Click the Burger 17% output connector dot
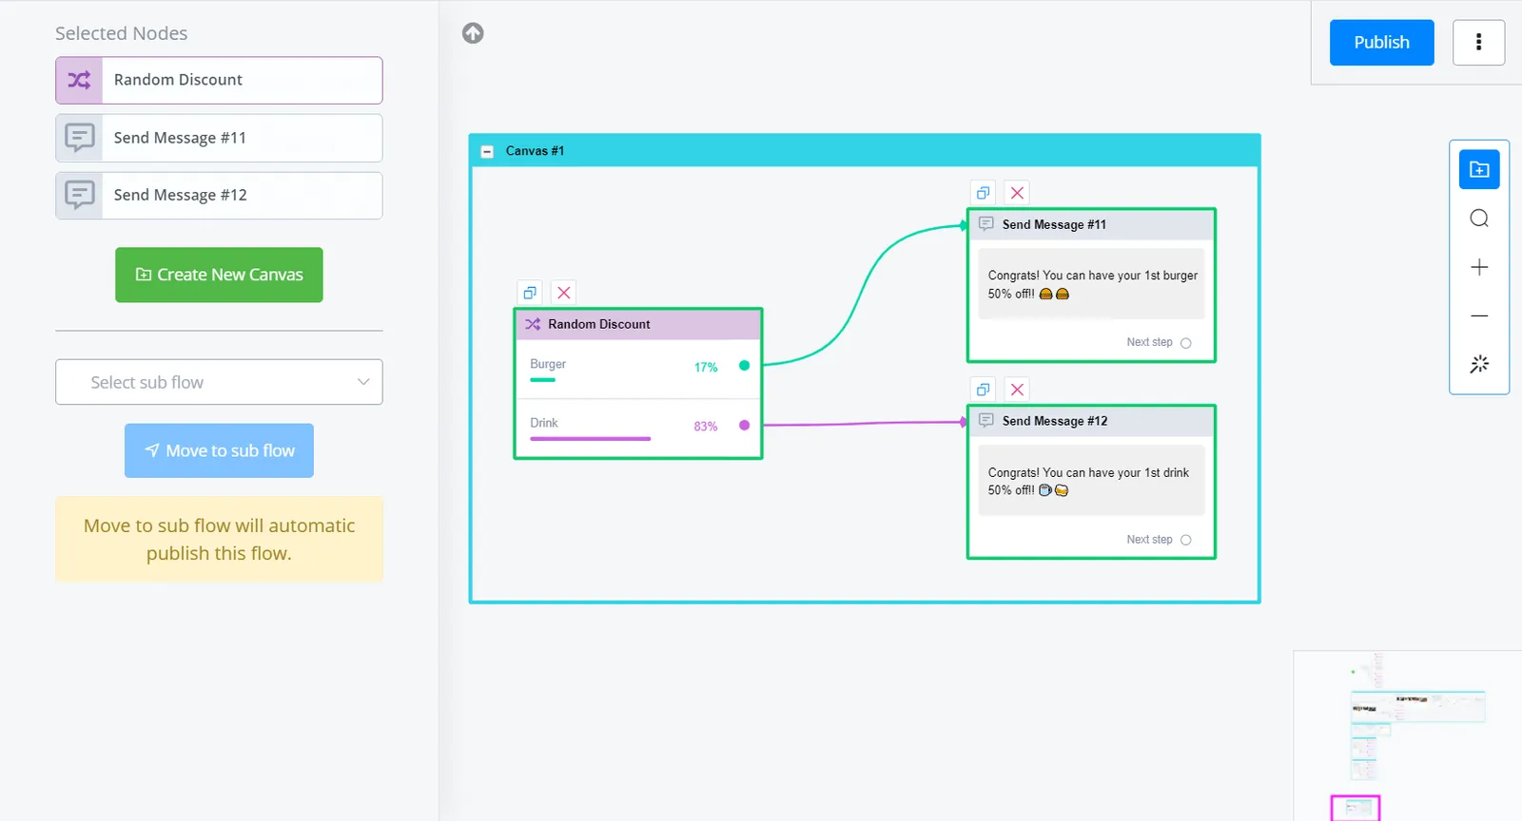The height and width of the screenshot is (821, 1522). 744,366
